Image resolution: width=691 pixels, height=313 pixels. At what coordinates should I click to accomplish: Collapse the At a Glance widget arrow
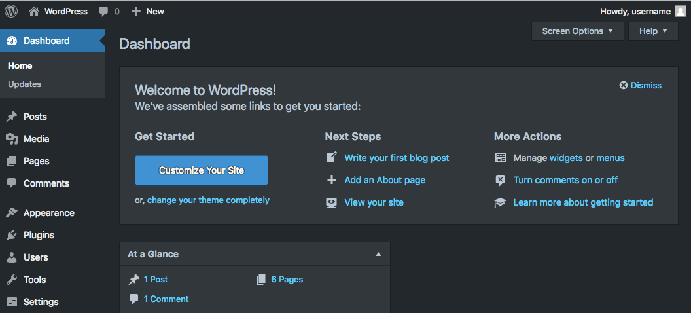click(x=378, y=254)
